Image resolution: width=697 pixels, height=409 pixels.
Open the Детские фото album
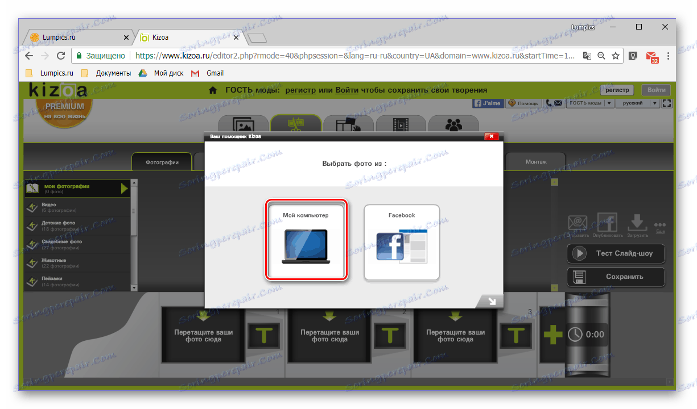(77, 226)
